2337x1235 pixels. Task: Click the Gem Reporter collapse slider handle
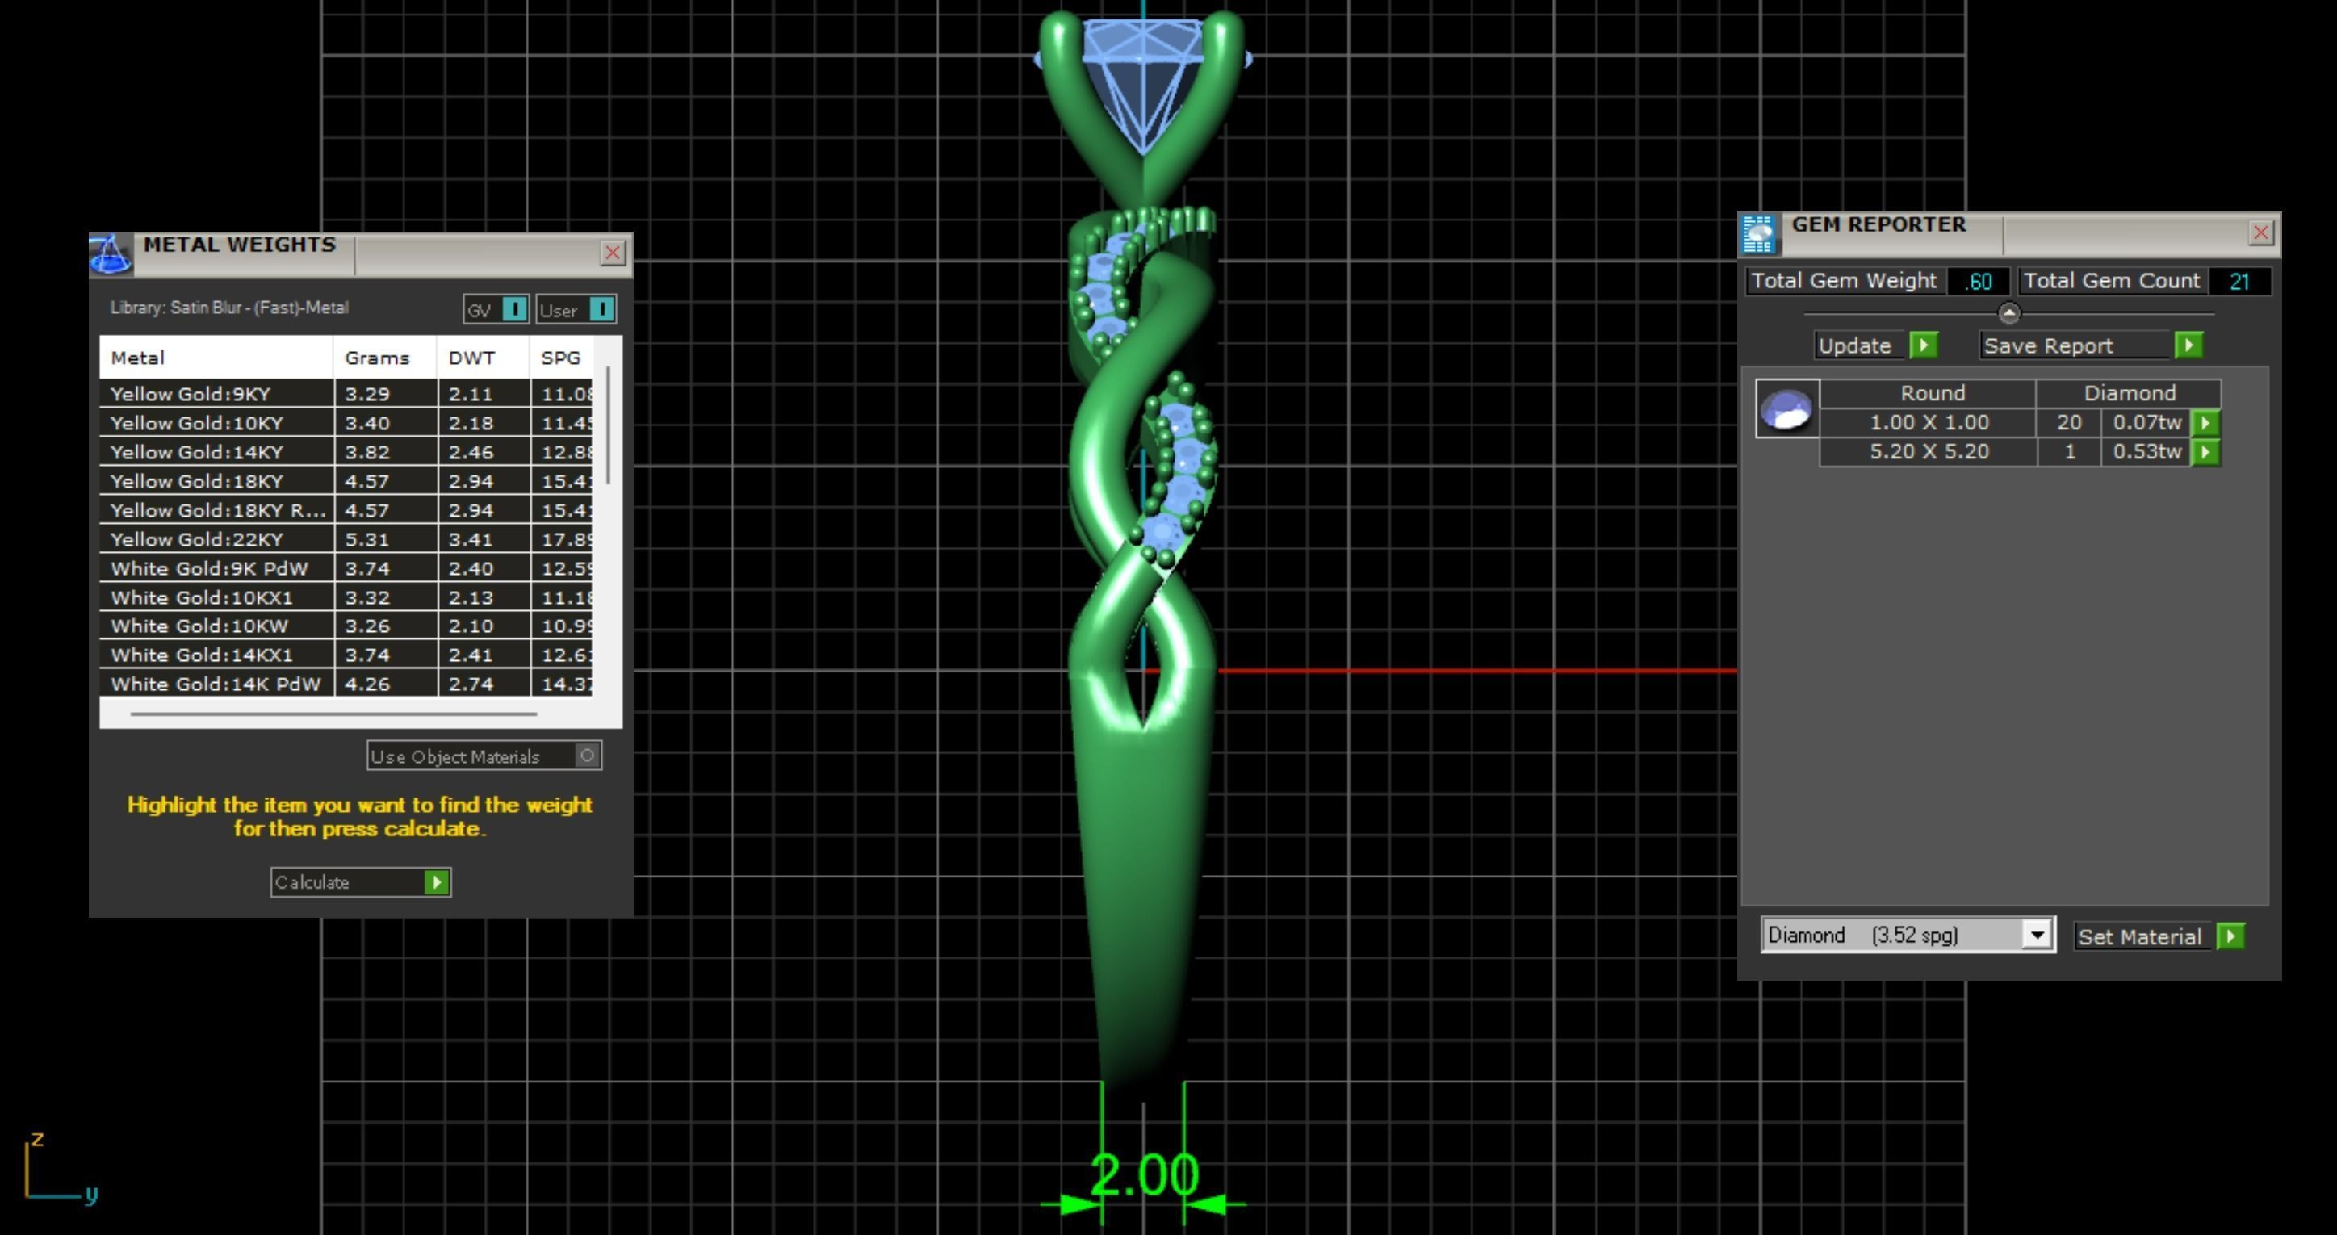pos(2008,314)
